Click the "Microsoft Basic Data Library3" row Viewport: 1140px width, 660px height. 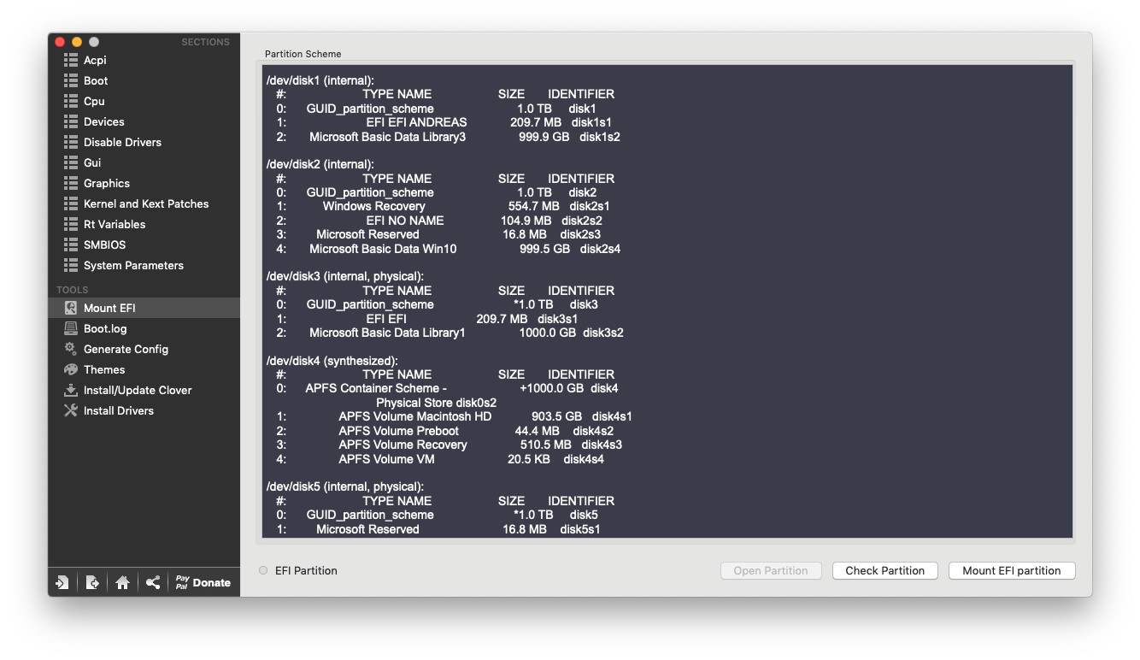click(448, 137)
